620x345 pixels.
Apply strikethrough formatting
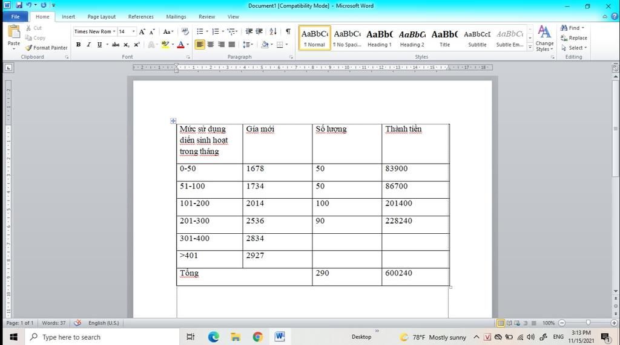[x=116, y=45]
